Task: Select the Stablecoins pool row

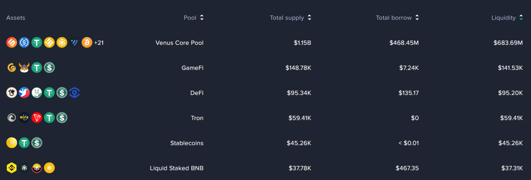Action: 265,143
